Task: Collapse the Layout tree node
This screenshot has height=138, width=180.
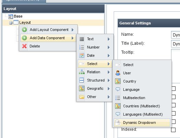Action: (x=11, y=23)
